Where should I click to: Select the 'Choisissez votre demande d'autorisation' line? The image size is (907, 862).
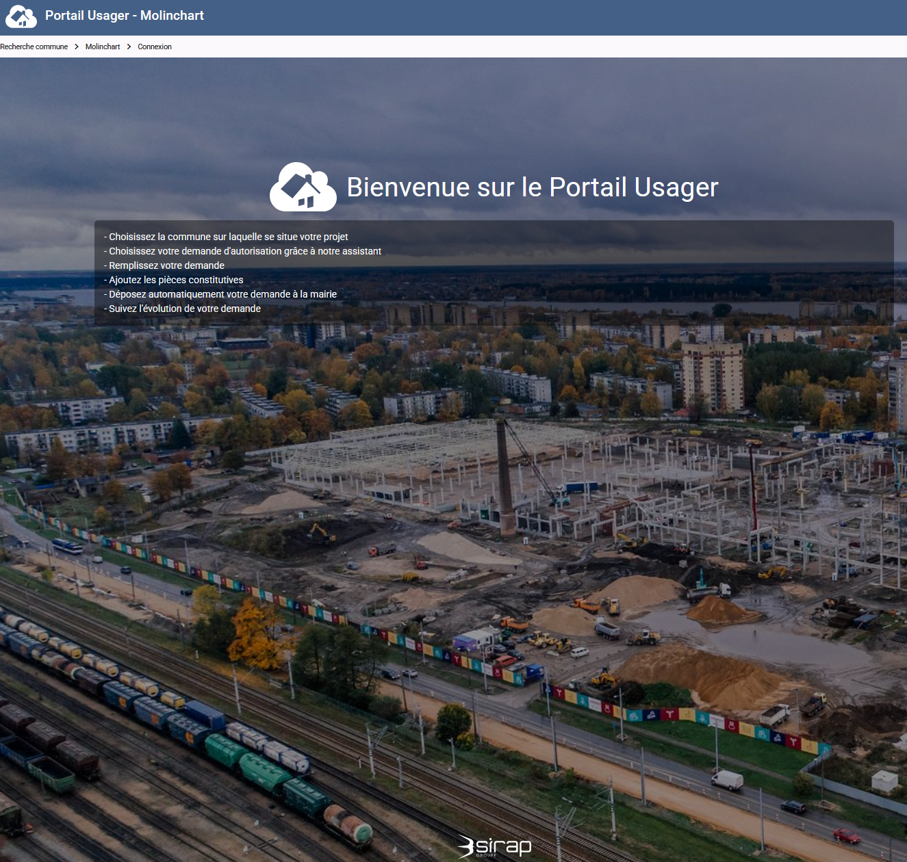(x=244, y=251)
